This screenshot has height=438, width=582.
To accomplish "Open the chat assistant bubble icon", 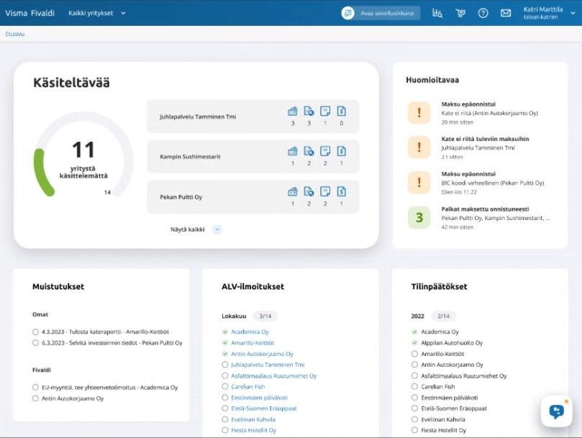I will click(x=556, y=411).
